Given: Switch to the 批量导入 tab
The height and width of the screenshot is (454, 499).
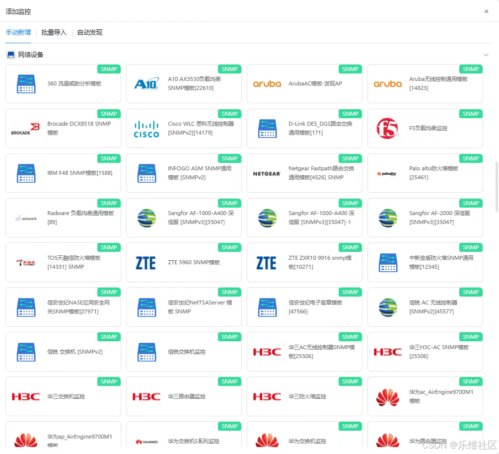Looking at the screenshot, I should [54, 32].
